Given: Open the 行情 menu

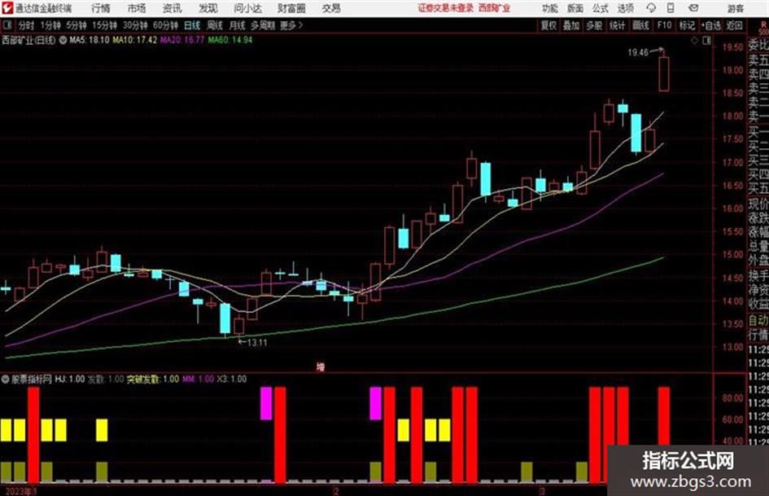Looking at the screenshot, I should [x=101, y=8].
